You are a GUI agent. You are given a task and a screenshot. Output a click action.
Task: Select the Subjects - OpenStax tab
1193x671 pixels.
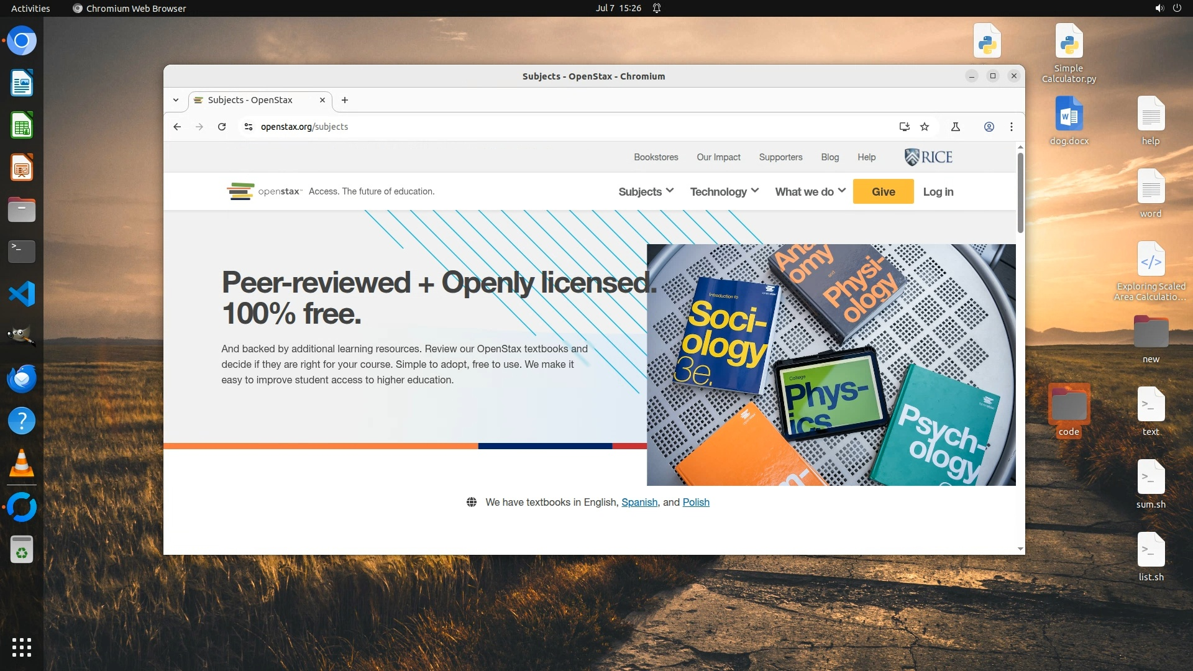[x=250, y=100]
